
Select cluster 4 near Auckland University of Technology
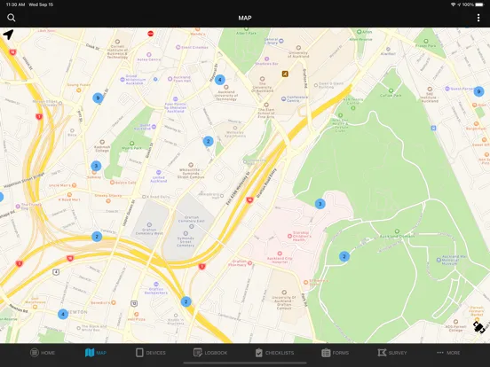click(220, 80)
